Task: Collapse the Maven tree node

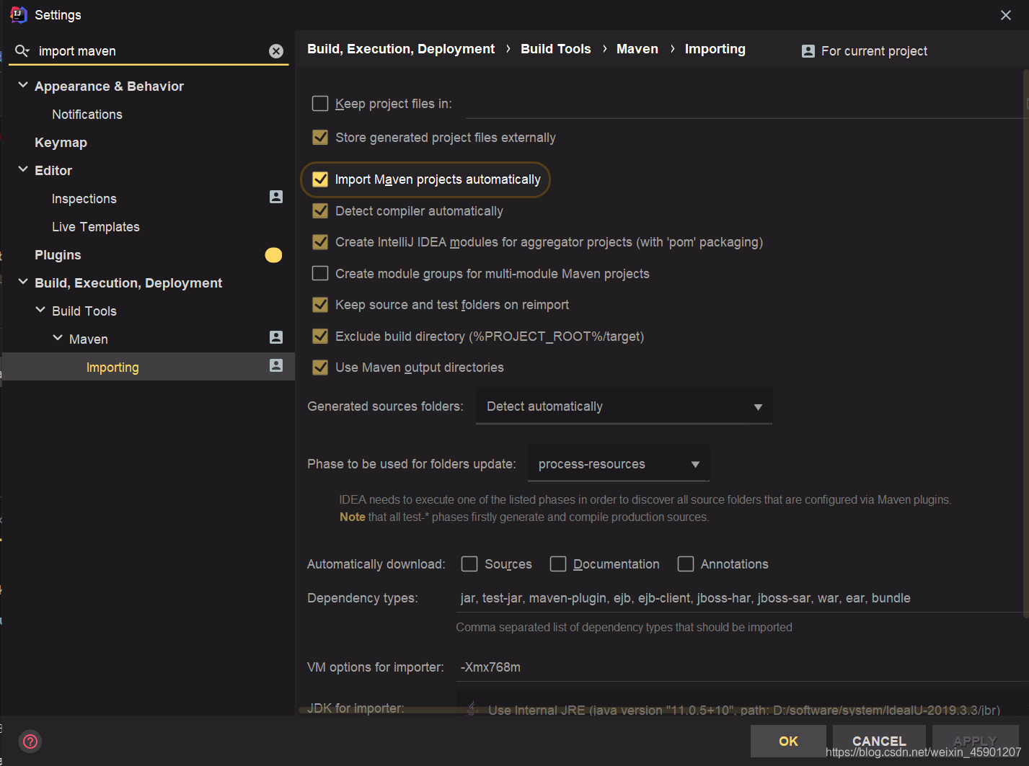Action: coord(58,338)
